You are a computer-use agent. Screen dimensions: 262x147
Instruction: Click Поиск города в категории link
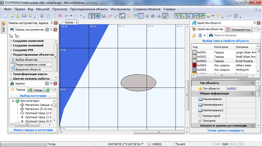(33, 130)
